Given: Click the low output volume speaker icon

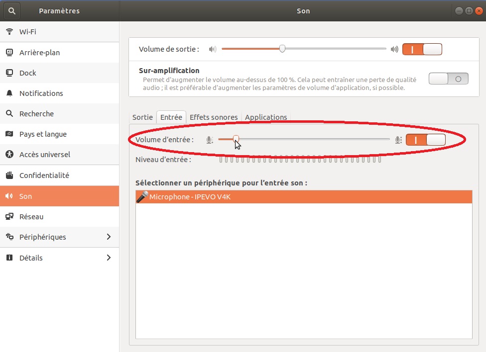Looking at the screenshot, I should [x=213, y=49].
